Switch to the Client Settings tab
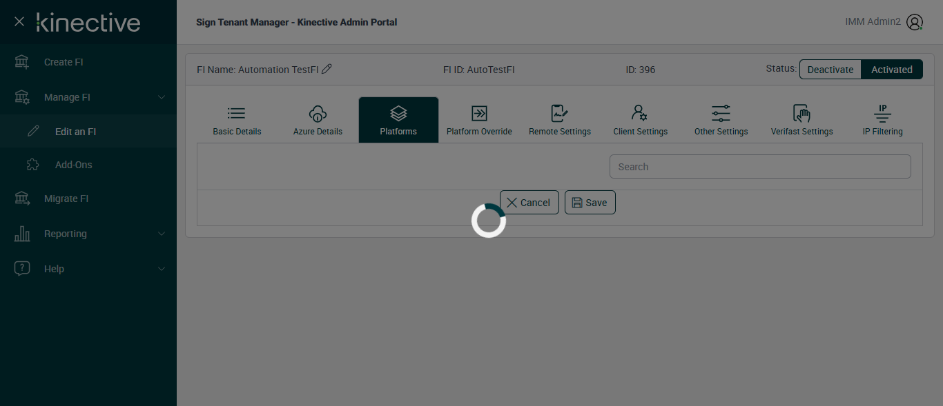This screenshot has height=406, width=943. pos(641,120)
